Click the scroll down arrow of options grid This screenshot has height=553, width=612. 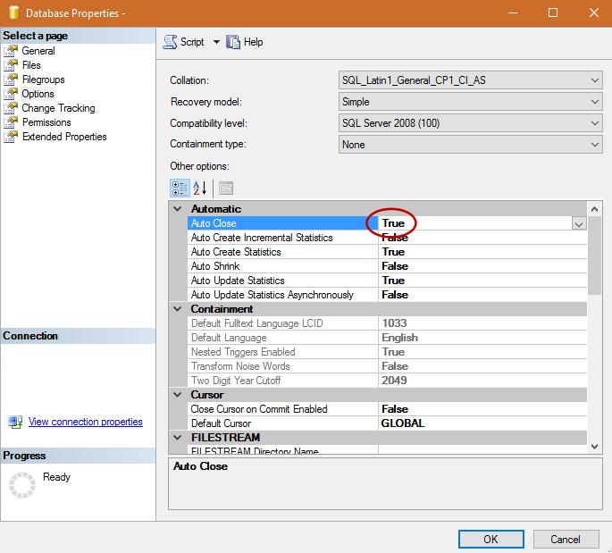[x=594, y=447]
